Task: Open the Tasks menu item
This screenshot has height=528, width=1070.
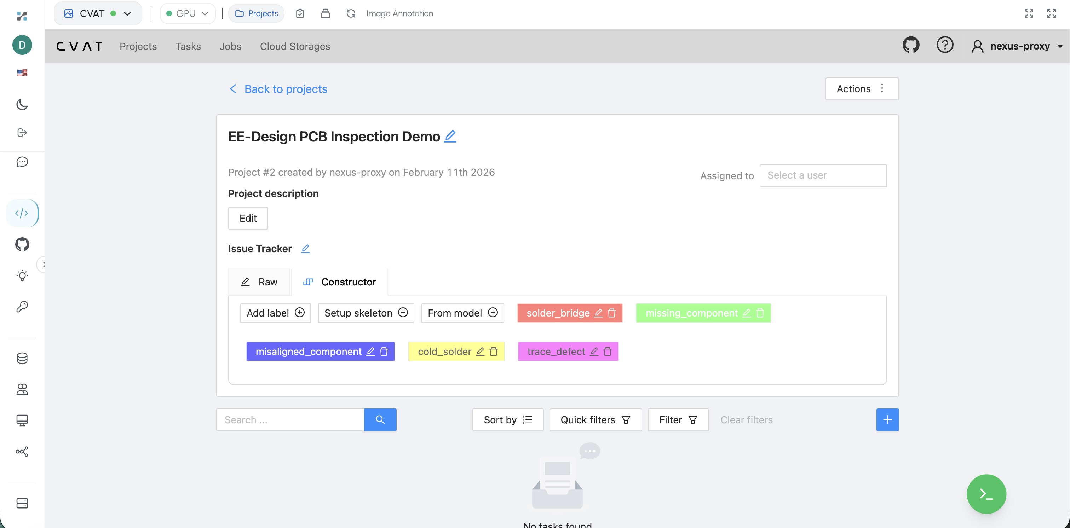Action: 188,46
